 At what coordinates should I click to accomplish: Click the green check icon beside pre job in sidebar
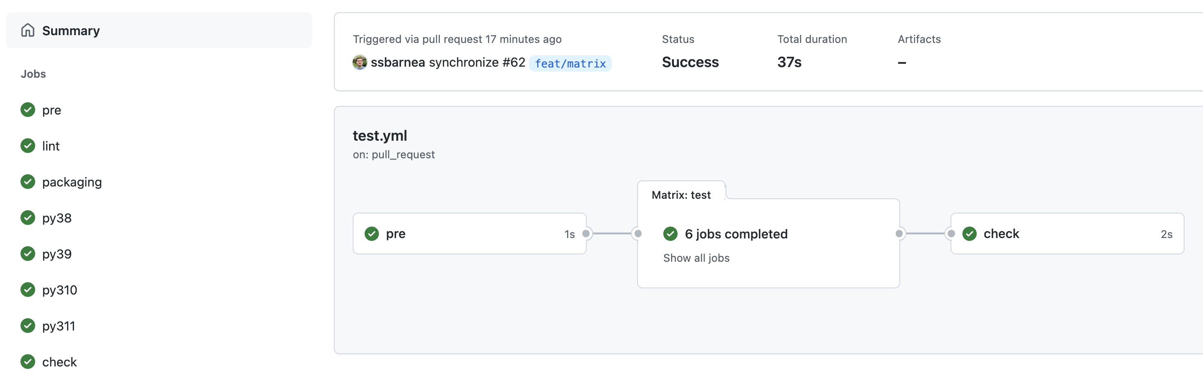click(28, 110)
